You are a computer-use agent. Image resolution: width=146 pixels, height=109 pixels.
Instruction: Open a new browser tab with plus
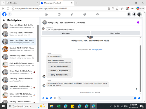coord(77,3)
